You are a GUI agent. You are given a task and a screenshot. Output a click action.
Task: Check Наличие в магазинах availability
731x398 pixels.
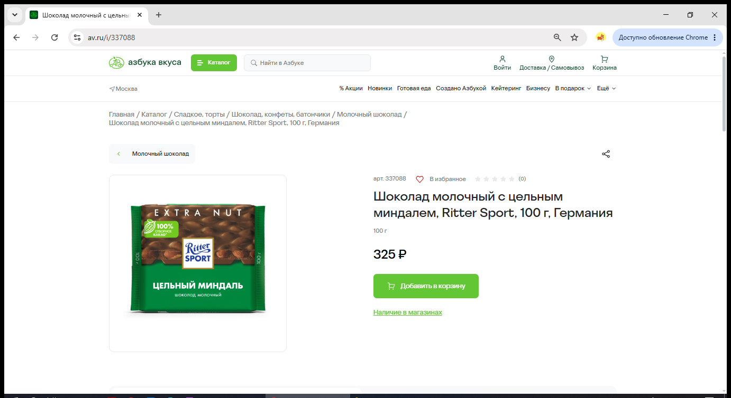[408, 312]
